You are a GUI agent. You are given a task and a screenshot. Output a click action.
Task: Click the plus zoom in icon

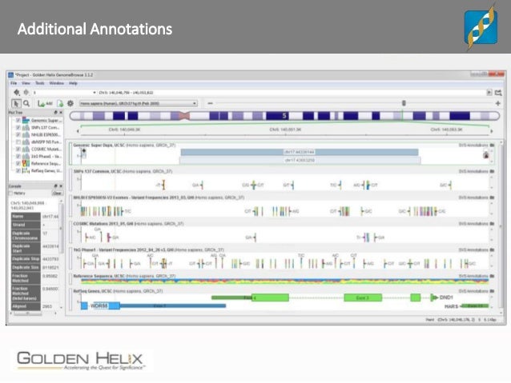point(497,103)
